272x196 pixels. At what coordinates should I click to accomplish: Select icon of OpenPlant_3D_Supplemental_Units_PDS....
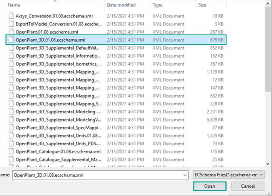pos(11,143)
